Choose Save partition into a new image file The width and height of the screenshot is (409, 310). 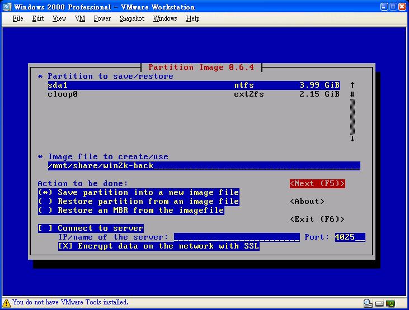point(139,193)
